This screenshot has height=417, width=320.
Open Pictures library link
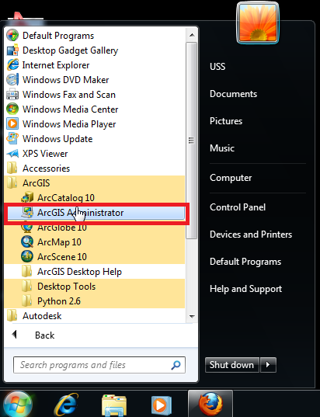coord(226,121)
